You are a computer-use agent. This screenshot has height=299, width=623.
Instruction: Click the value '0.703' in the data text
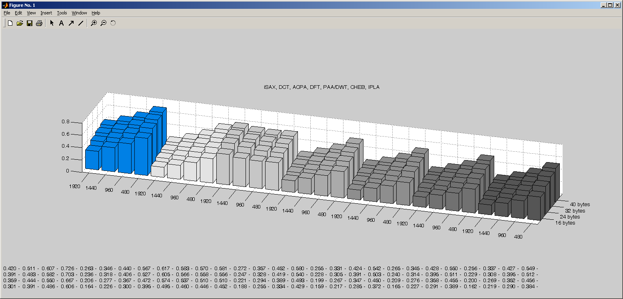point(67,274)
